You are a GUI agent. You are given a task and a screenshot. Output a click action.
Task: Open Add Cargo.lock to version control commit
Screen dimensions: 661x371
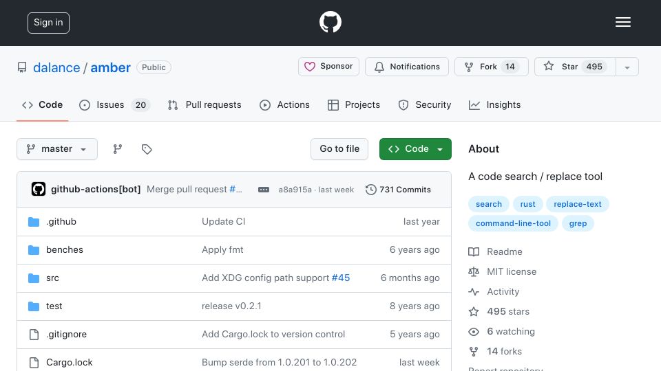[273, 335]
